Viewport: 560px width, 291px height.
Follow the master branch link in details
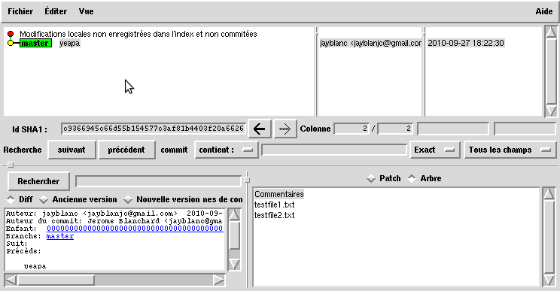[x=60, y=236]
